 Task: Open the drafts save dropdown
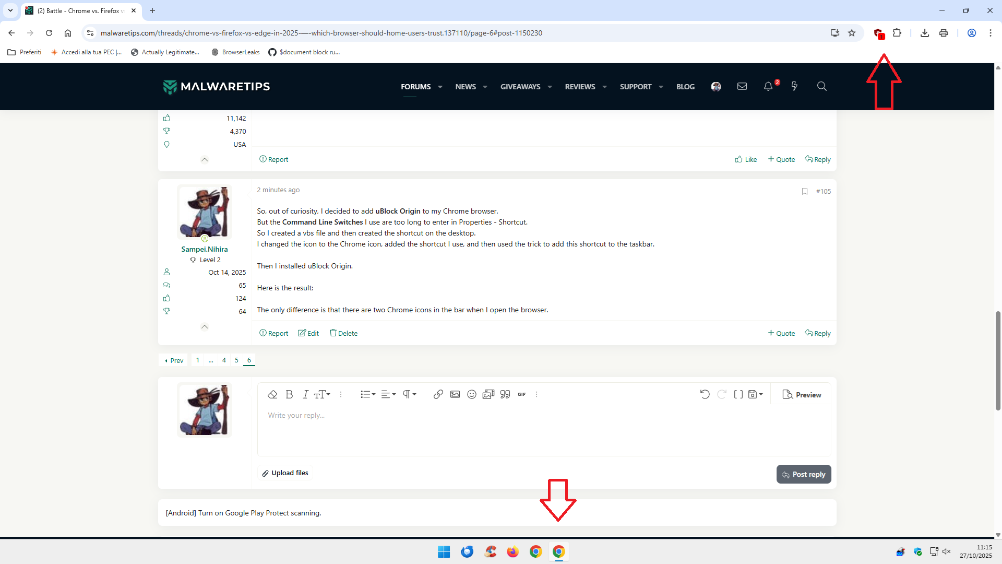(756, 394)
